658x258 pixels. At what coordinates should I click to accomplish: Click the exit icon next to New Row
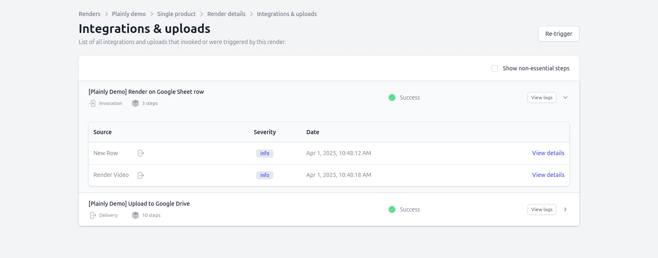[141, 153]
